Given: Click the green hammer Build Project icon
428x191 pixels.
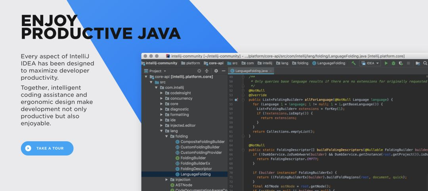Looking at the screenshot, I should [353, 63].
